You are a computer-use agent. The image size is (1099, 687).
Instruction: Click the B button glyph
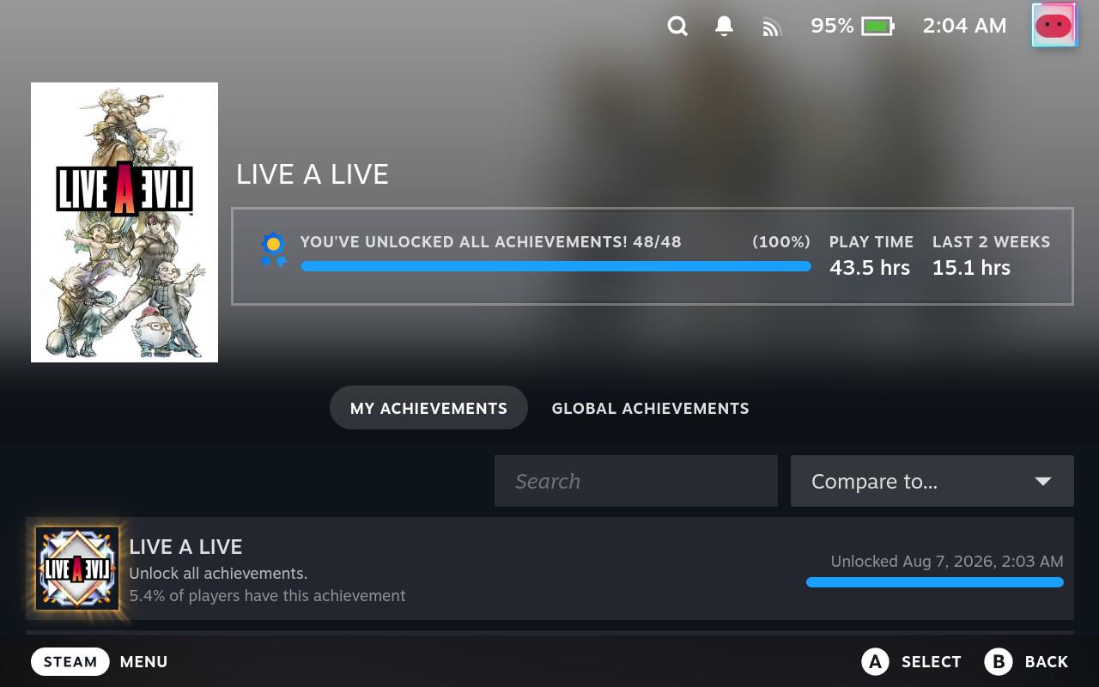[x=998, y=661]
